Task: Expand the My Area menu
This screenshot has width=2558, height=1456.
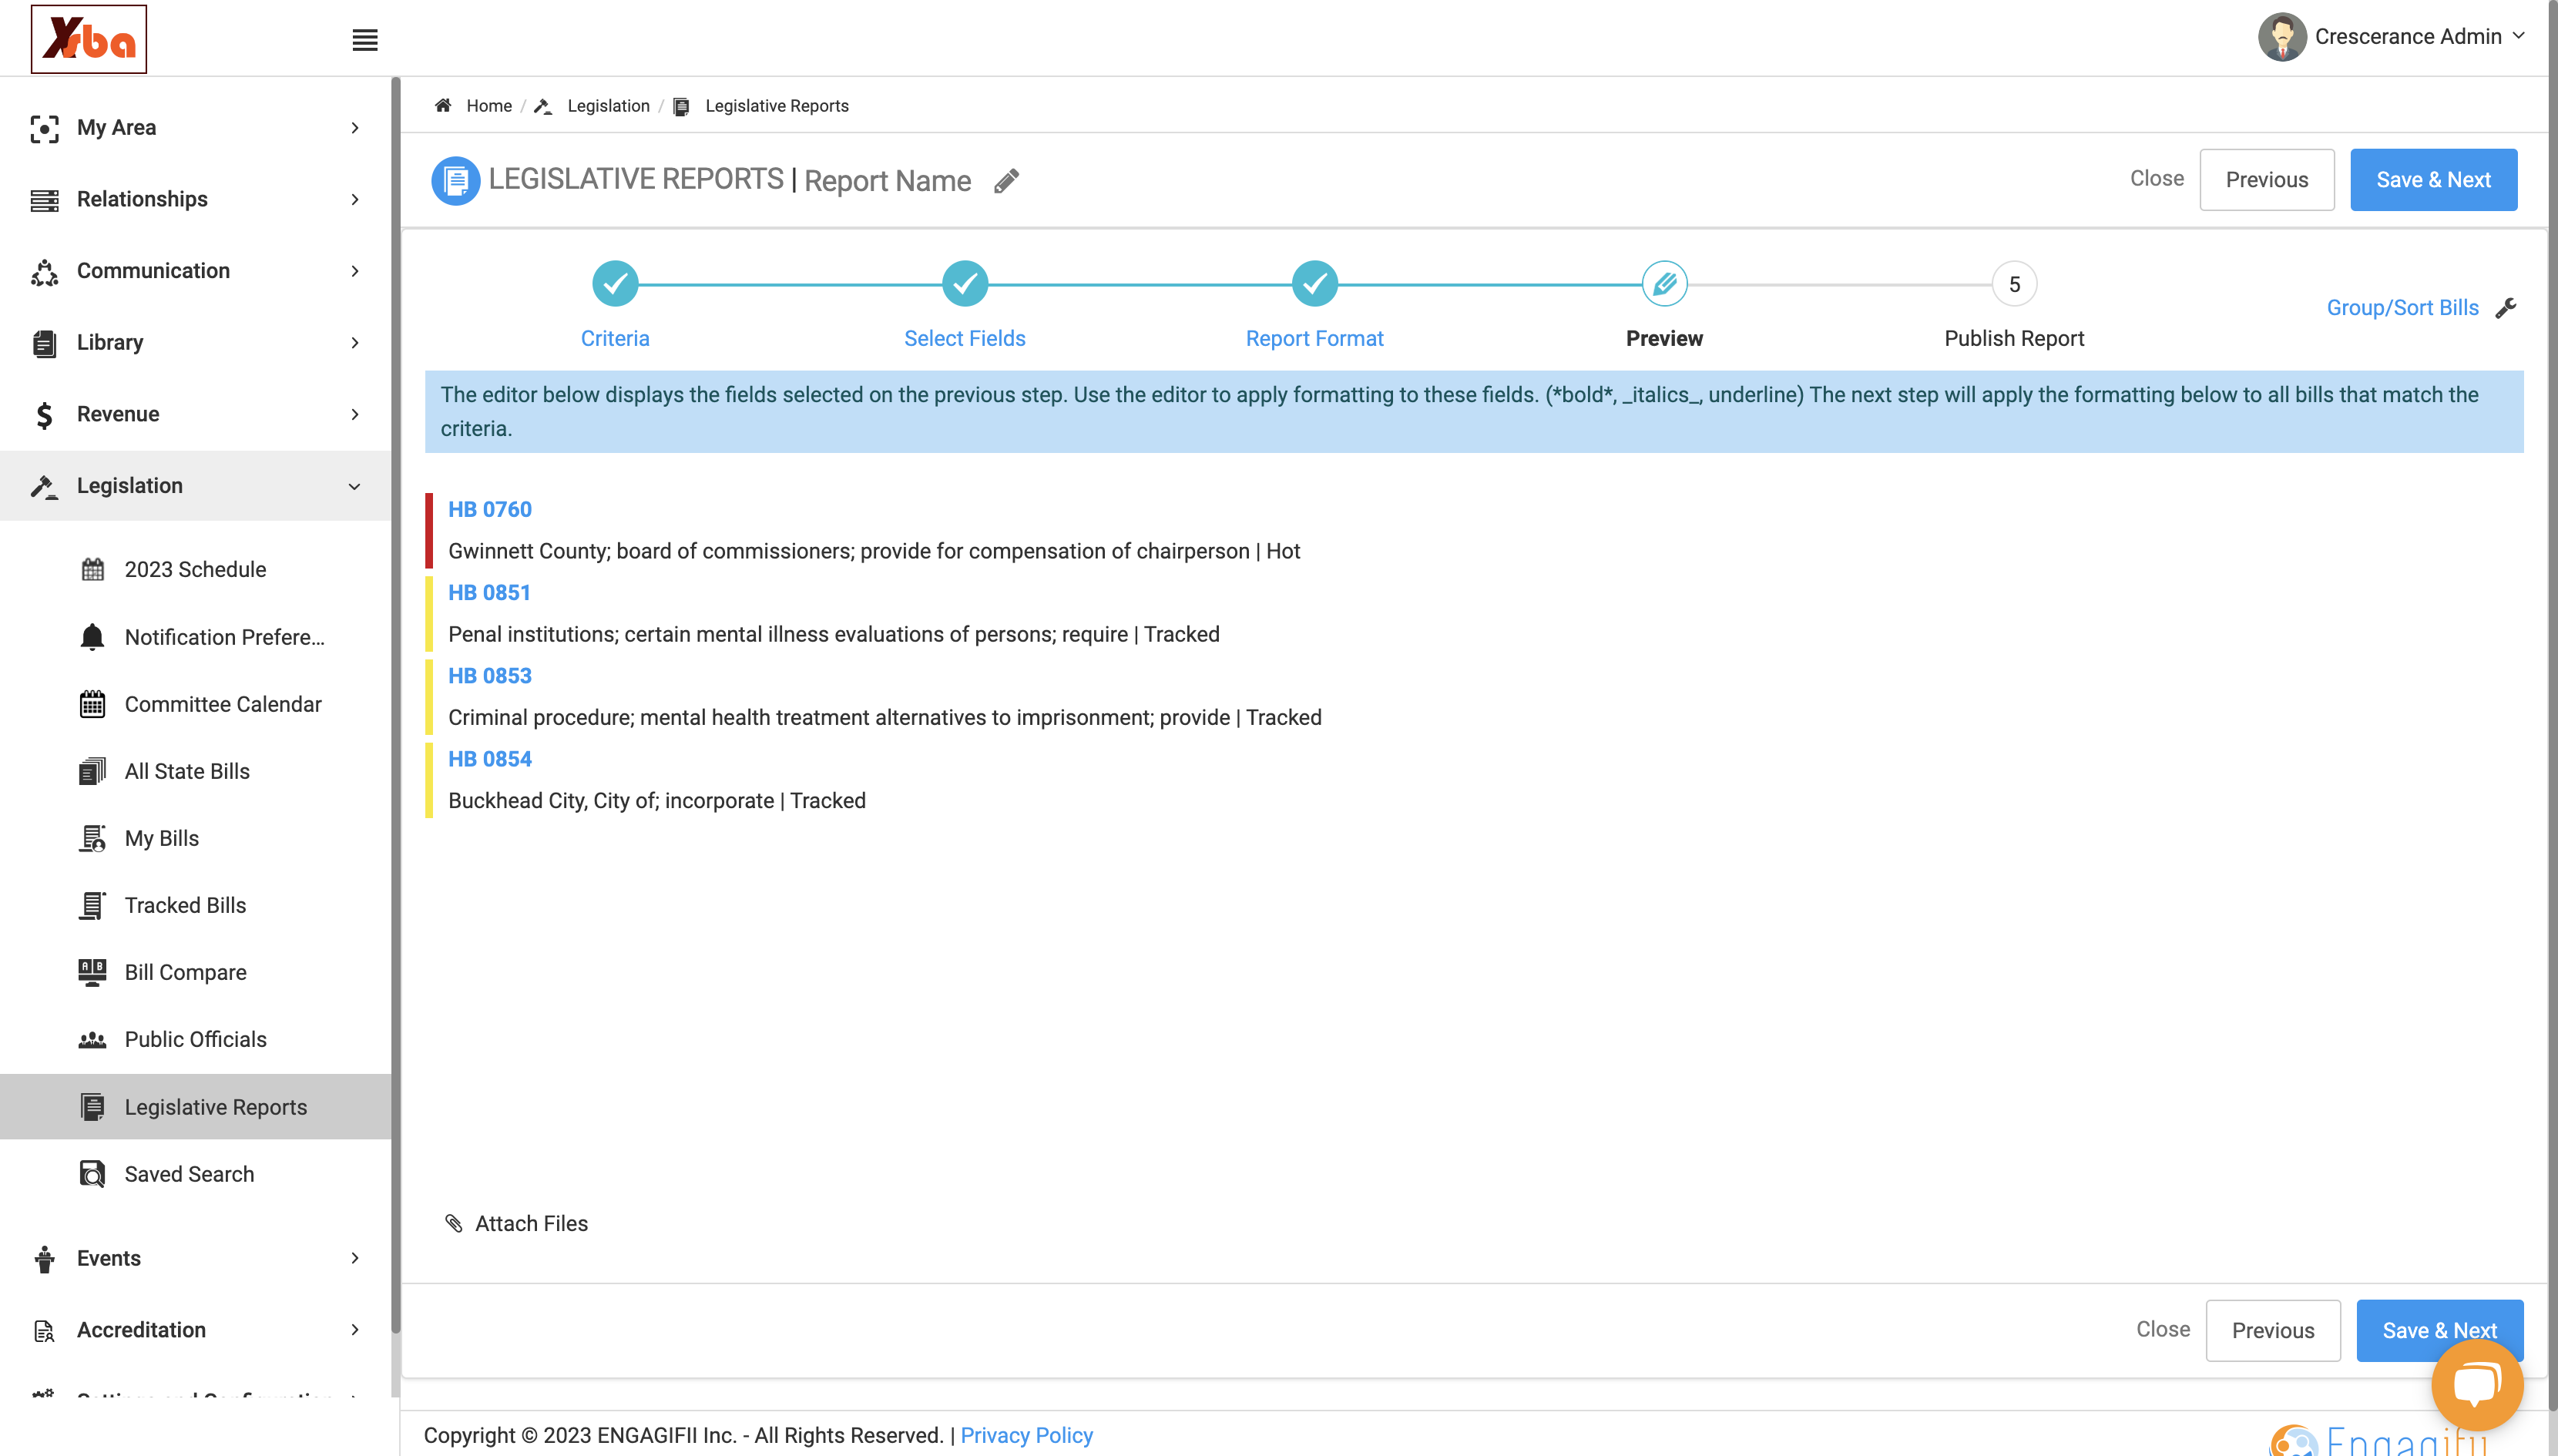Action: (195, 128)
